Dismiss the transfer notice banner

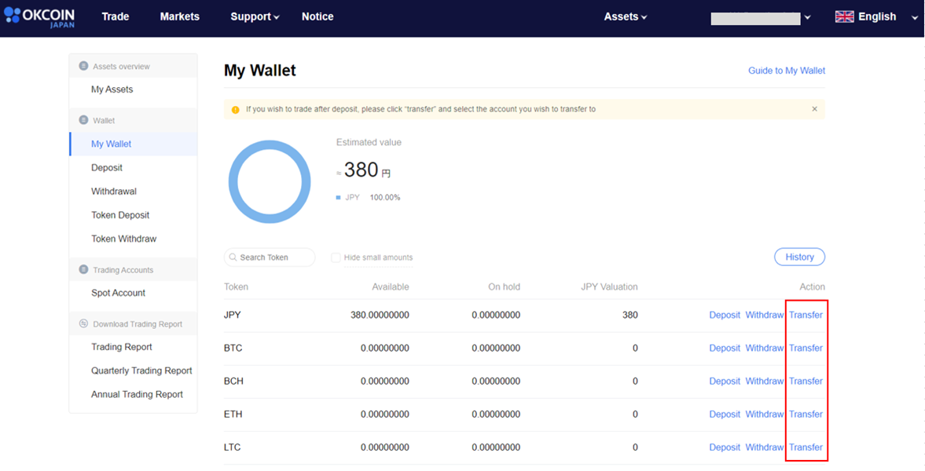(x=815, y=109)
